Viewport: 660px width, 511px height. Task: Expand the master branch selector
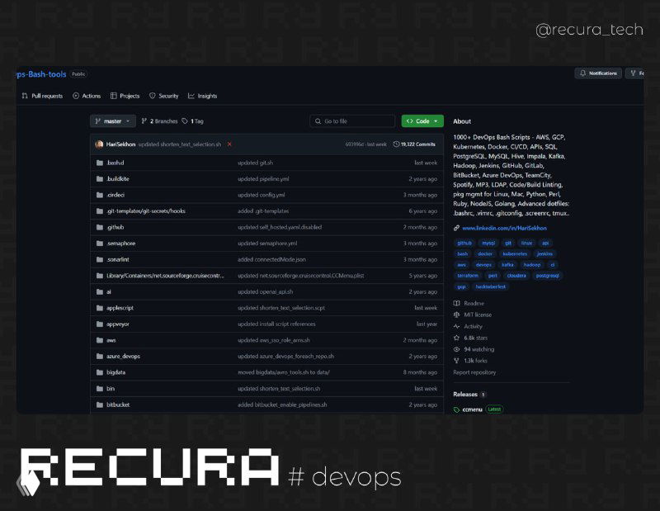coord(111,121)
